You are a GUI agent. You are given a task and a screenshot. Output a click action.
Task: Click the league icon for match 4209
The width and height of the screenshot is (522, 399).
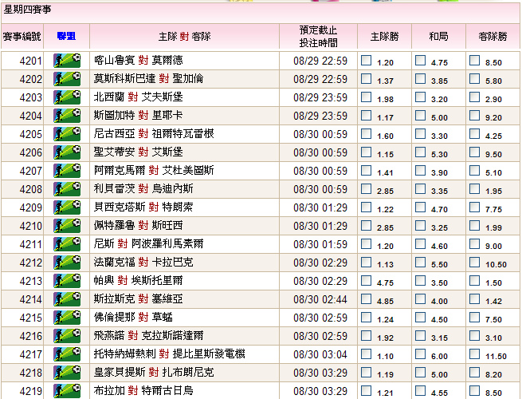[x=67, y=207]
